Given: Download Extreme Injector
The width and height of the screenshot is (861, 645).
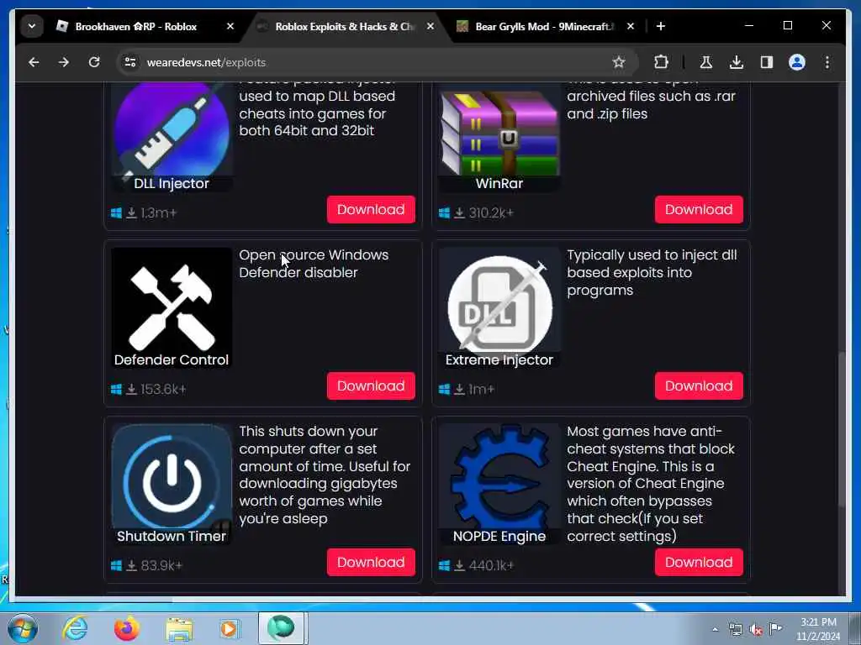Looking at the screenshot, I should (699, 386).
